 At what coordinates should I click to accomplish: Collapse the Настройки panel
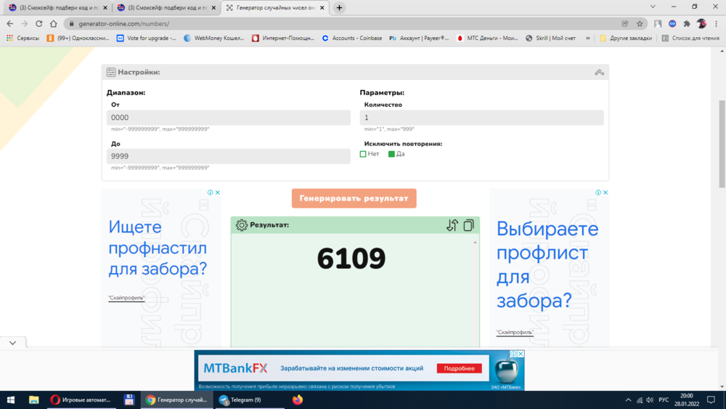pyautogui.click(x=599, y=72)
